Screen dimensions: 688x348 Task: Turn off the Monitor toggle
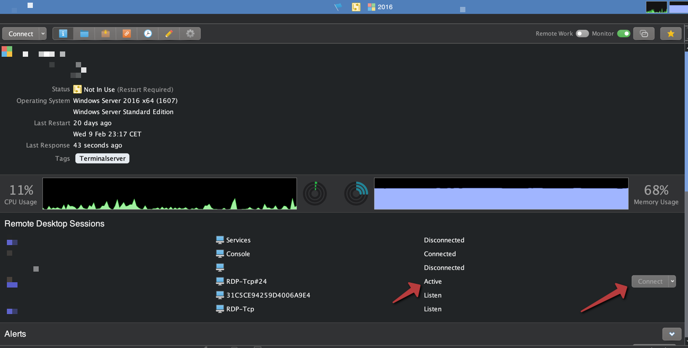(x=623, y=33)
